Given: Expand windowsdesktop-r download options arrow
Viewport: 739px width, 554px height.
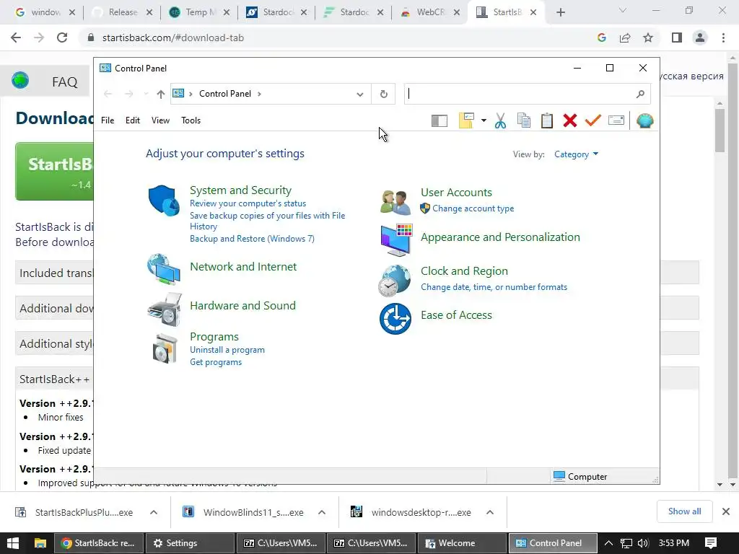Looking at the screenshot, I should click(x=490, y=513).
